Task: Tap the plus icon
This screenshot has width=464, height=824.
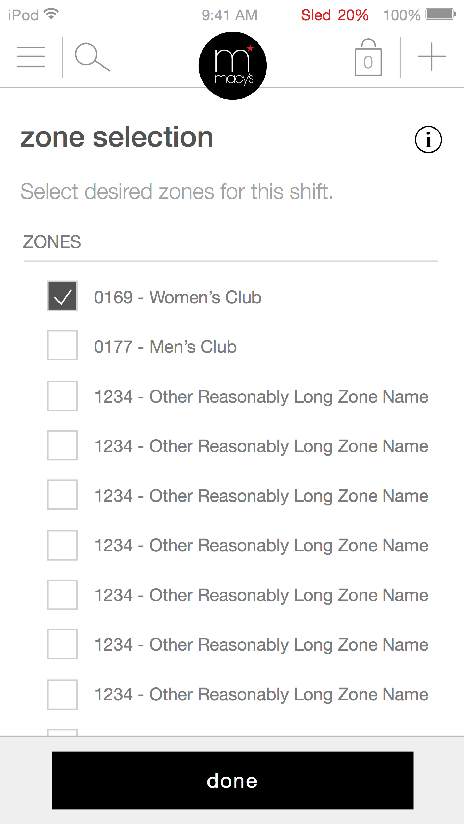Action: click(431, 57)
